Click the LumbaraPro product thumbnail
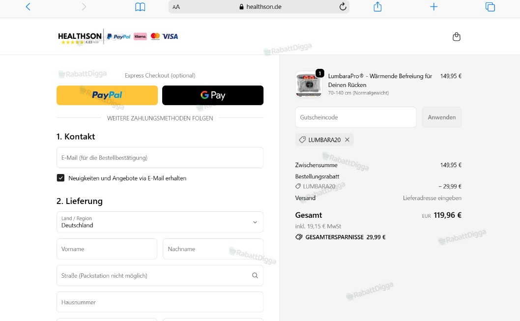520x321 pixels. click(309, 84)
